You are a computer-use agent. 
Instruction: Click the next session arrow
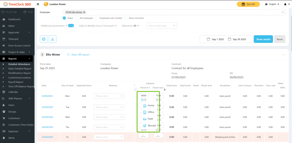165,90
